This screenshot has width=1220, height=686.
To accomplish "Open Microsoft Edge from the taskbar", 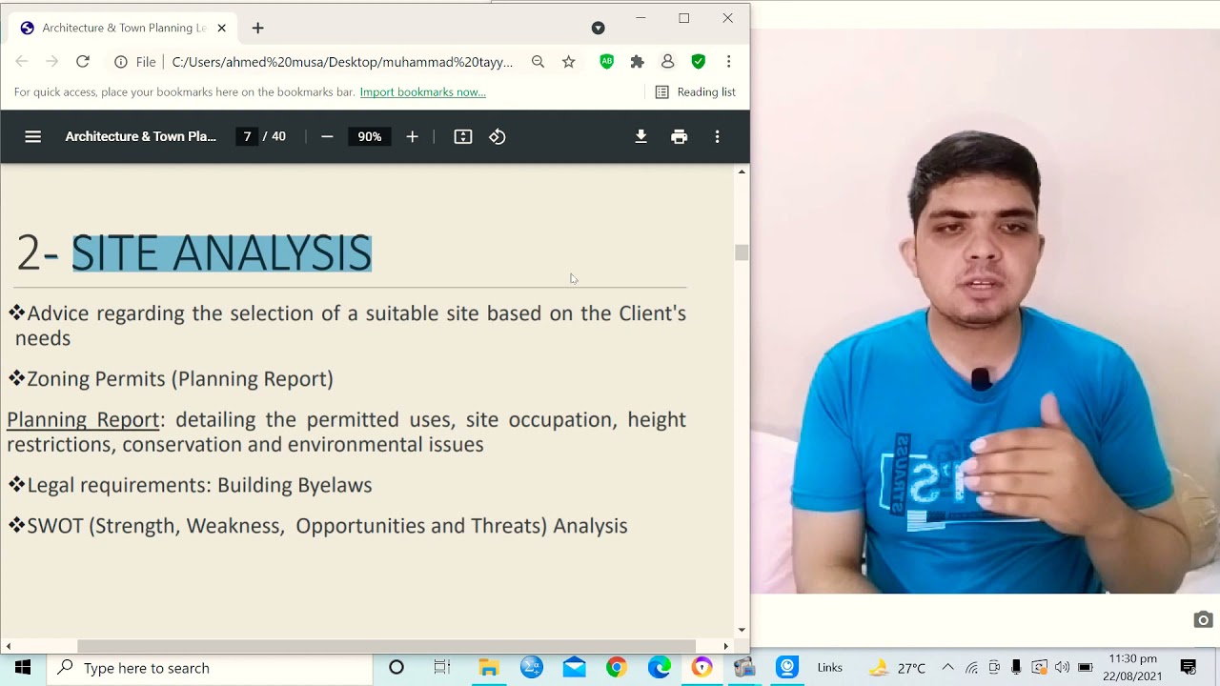I will coord(659,667).
